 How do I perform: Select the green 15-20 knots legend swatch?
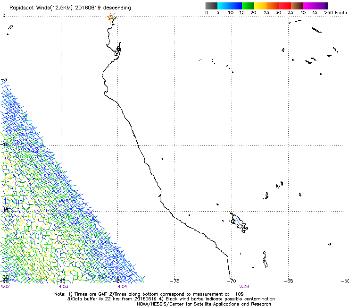coord(248,6)
